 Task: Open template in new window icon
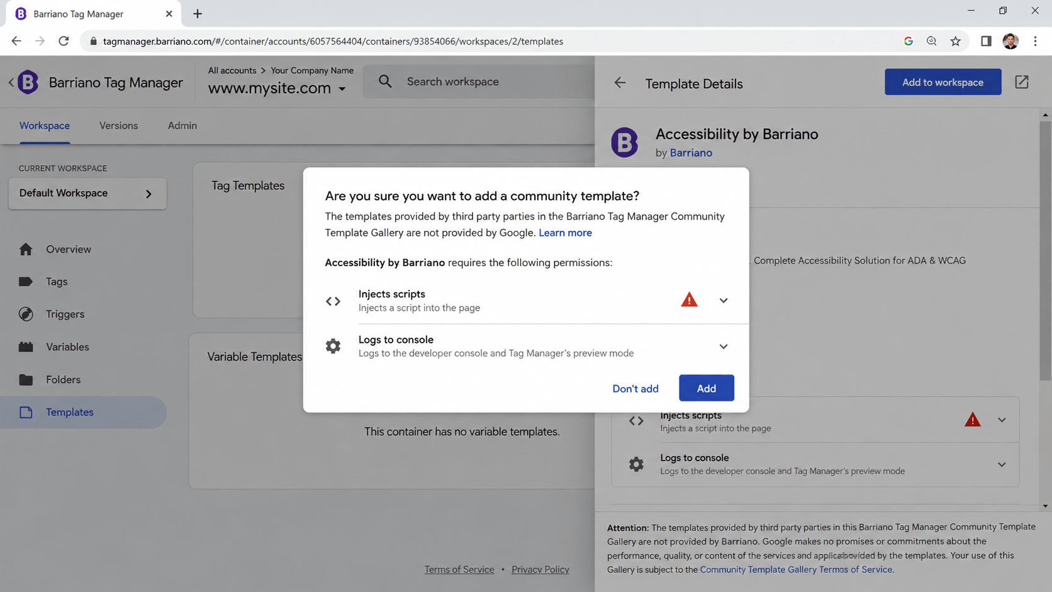1022,82
